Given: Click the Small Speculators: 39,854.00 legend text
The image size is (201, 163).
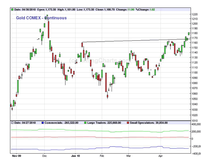Looking at the screenshot, I should (149, 123).
